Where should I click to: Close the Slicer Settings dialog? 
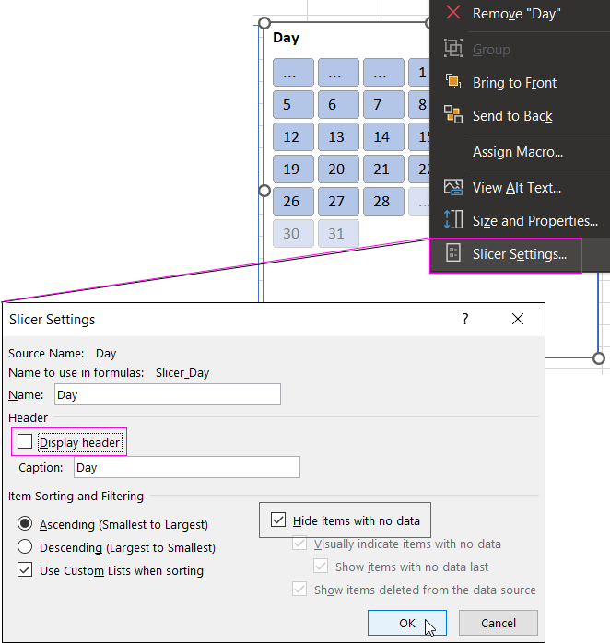pyautogui.click(x=517, y=320)
